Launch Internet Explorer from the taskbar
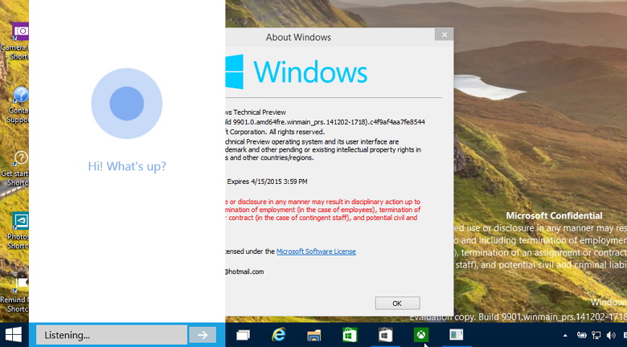This screenshot has height=347, width=627. coord(278,335)
